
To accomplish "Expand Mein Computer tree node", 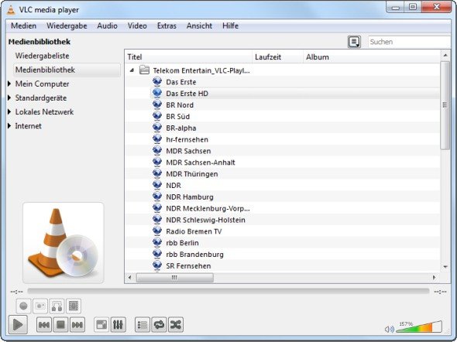I will point(9,84).
